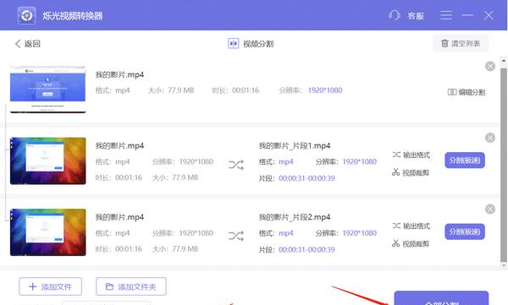Open 编辑分割 for the source video

(467, 92)
